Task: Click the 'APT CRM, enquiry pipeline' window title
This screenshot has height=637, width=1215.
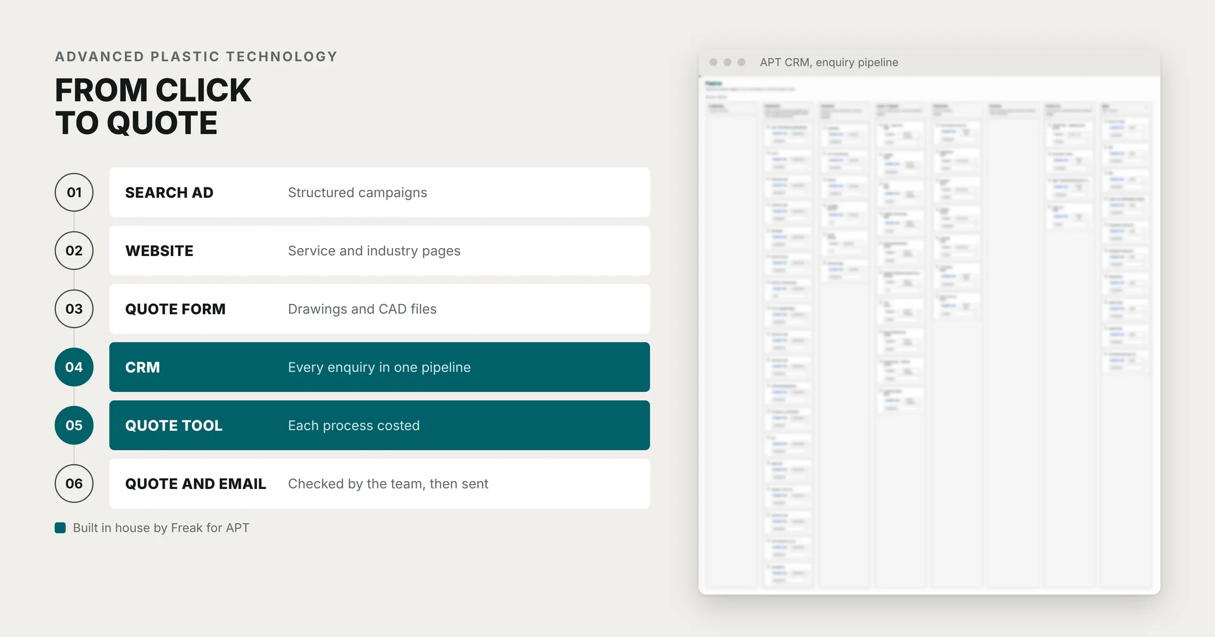Action: (829, 62)
